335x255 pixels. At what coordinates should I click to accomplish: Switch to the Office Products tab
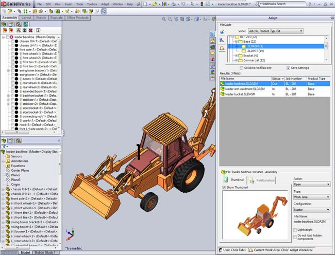click(77, 17)
